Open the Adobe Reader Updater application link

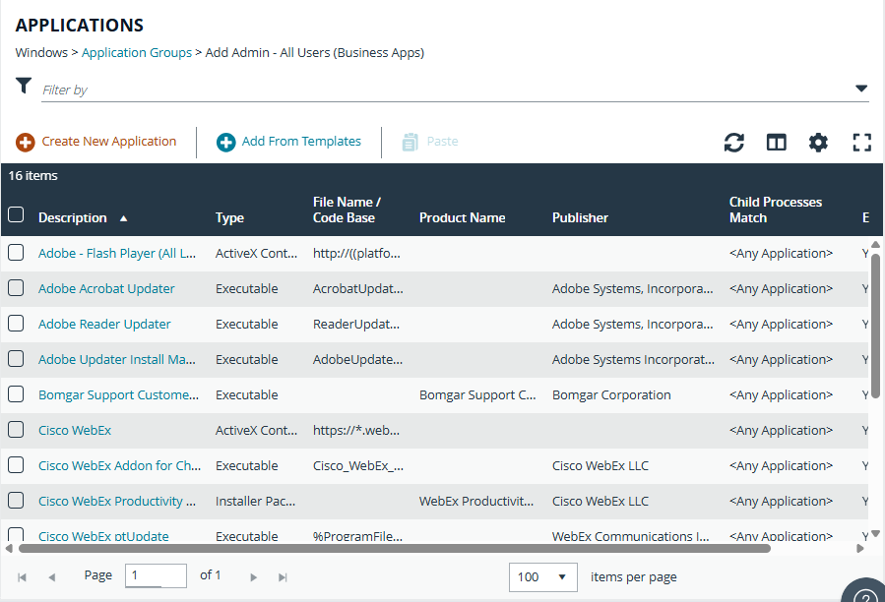[x=103, y=324]
